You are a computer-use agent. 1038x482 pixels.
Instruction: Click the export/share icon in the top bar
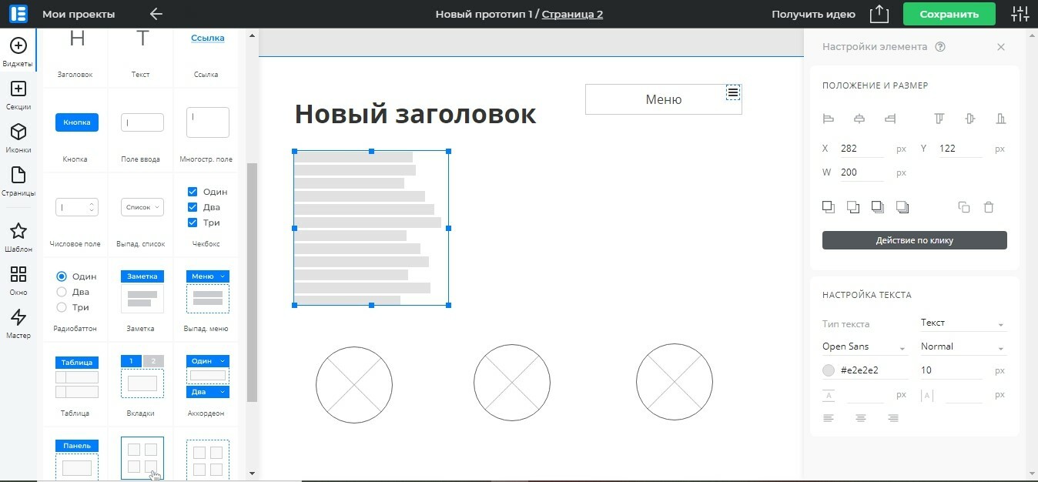[879, 14]
